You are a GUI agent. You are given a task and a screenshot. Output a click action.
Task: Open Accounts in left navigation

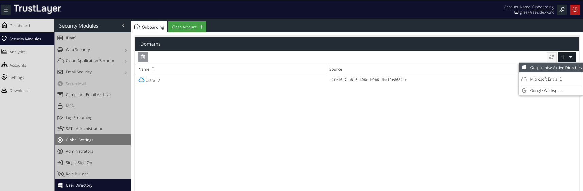(27, 65)
